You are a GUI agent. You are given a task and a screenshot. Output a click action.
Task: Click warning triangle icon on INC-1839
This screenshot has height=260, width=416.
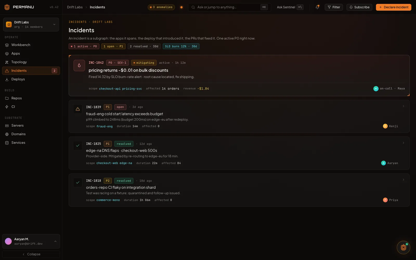click(78, 109)
